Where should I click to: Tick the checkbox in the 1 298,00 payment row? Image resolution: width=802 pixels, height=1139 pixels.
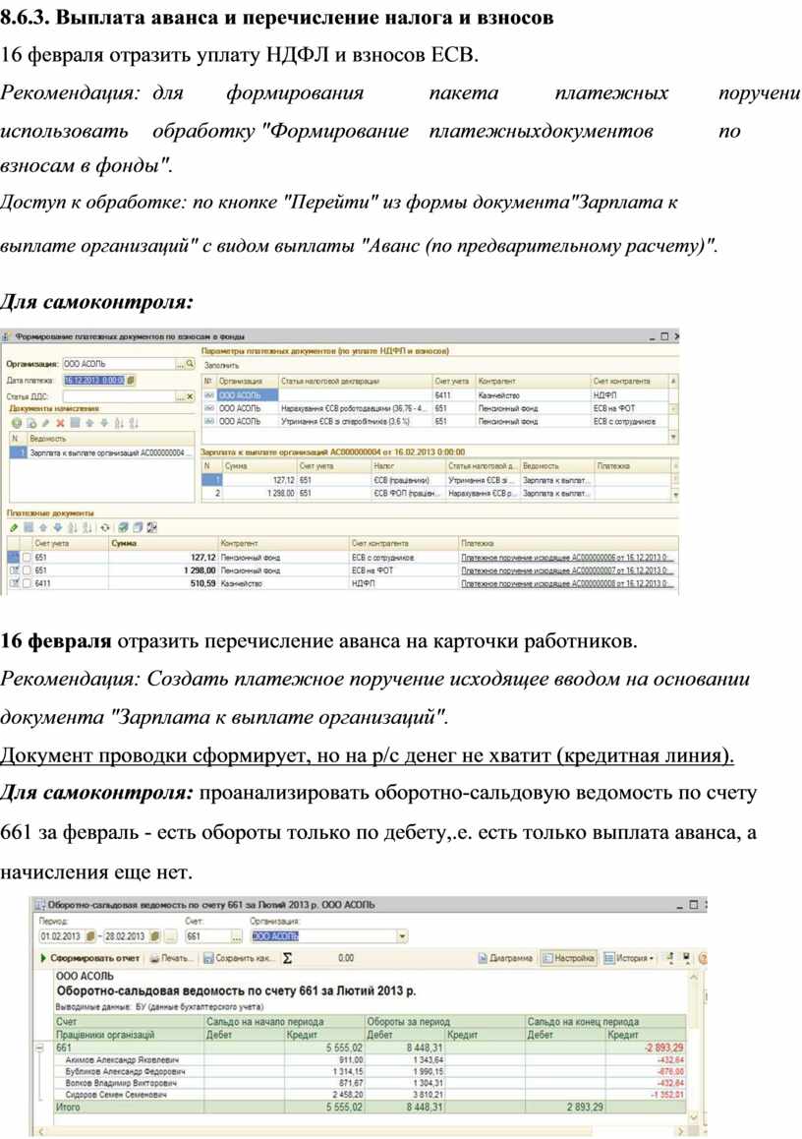pos(27,570)
